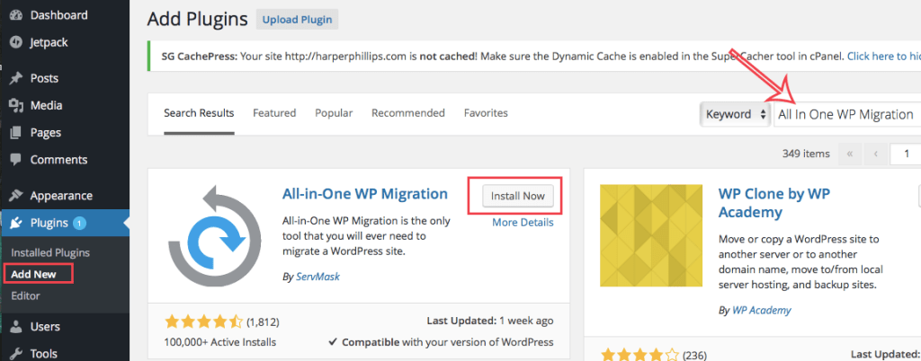Click the Upload Plugin button

297,19
